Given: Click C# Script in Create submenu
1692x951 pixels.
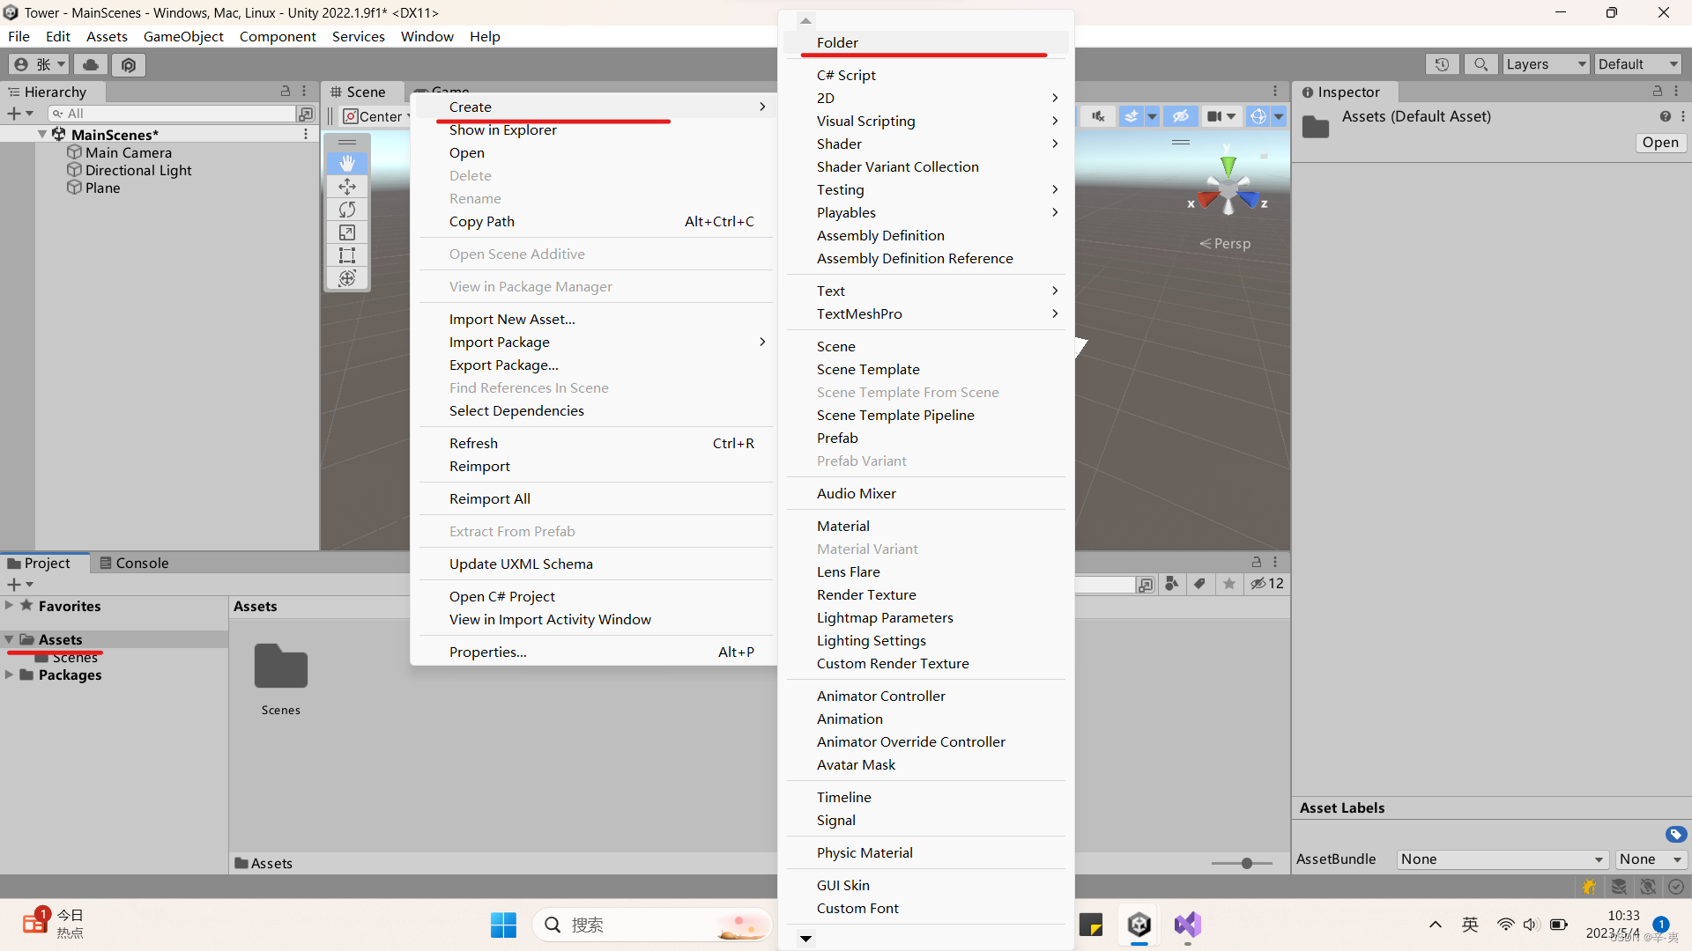Looking at the screenshot, I should (846, 75).
